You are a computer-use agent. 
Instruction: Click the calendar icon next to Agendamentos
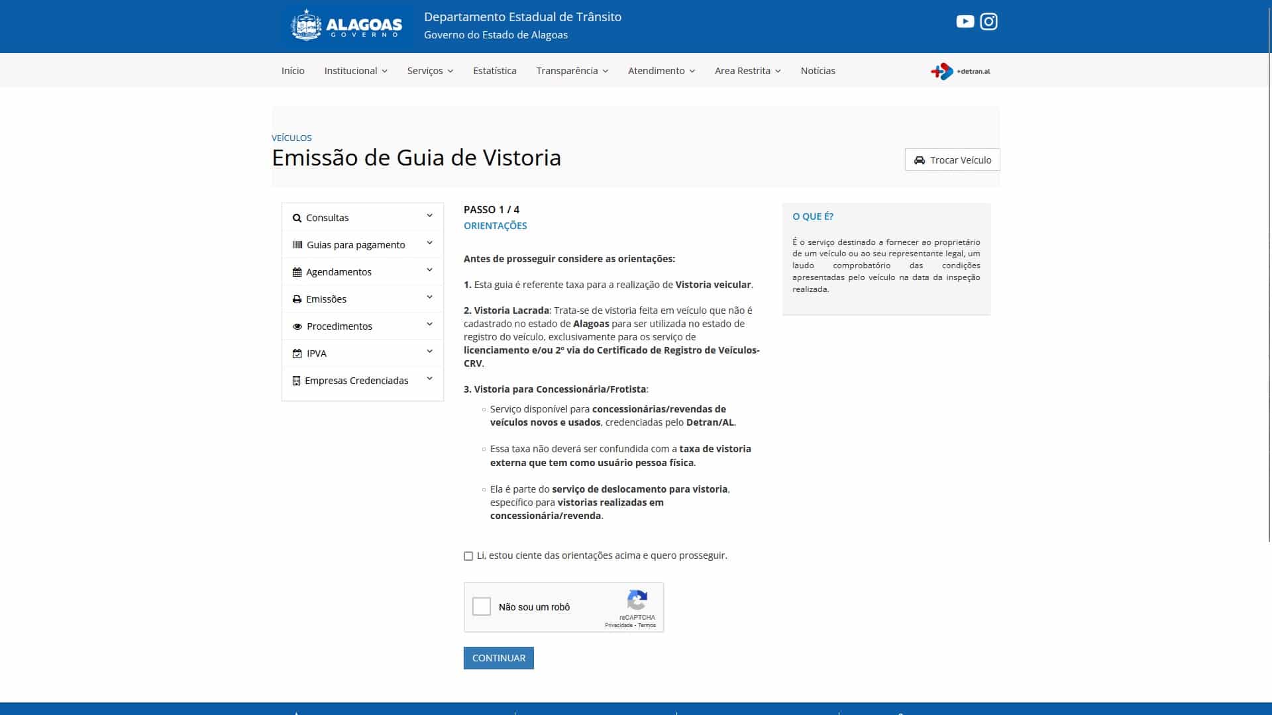tap(296, 271)
